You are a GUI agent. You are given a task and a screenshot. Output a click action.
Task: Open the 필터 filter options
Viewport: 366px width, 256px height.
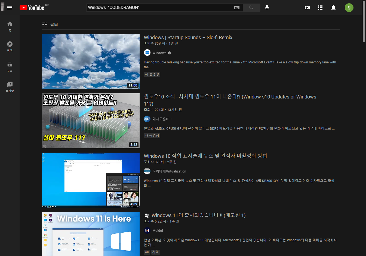coord(50,24)
